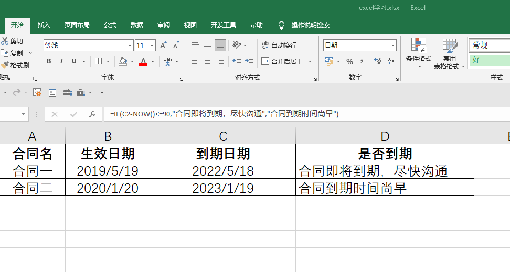Screen dimensions: 510x272
Task: Expand merge and center dropdown arrow
Action: (310, 61)
